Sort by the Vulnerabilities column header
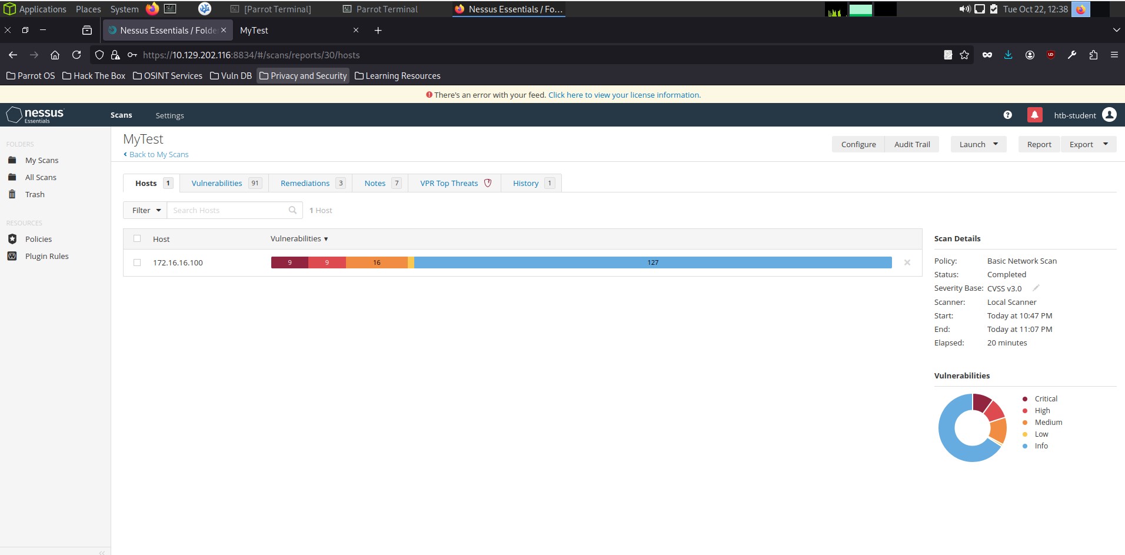Image resolution: width=1125 pixels, height=555 pixels. [299, 238]
